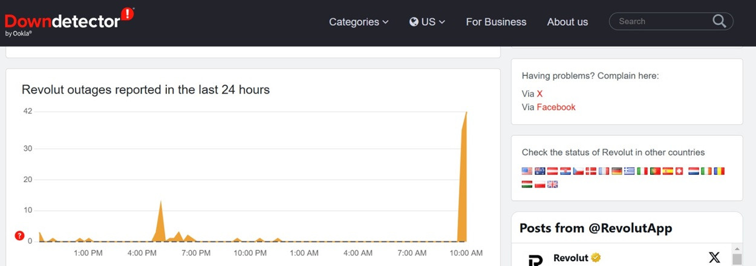The image size is (756, 266).
Task: Select the Spain flag
Action: (668, 171)
